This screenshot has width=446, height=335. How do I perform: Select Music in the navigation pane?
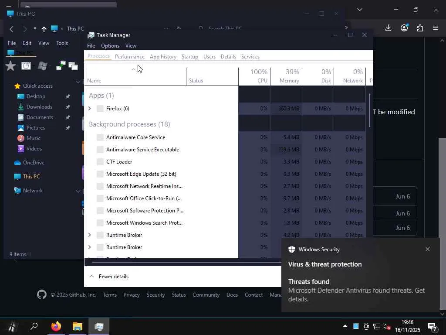33,138
